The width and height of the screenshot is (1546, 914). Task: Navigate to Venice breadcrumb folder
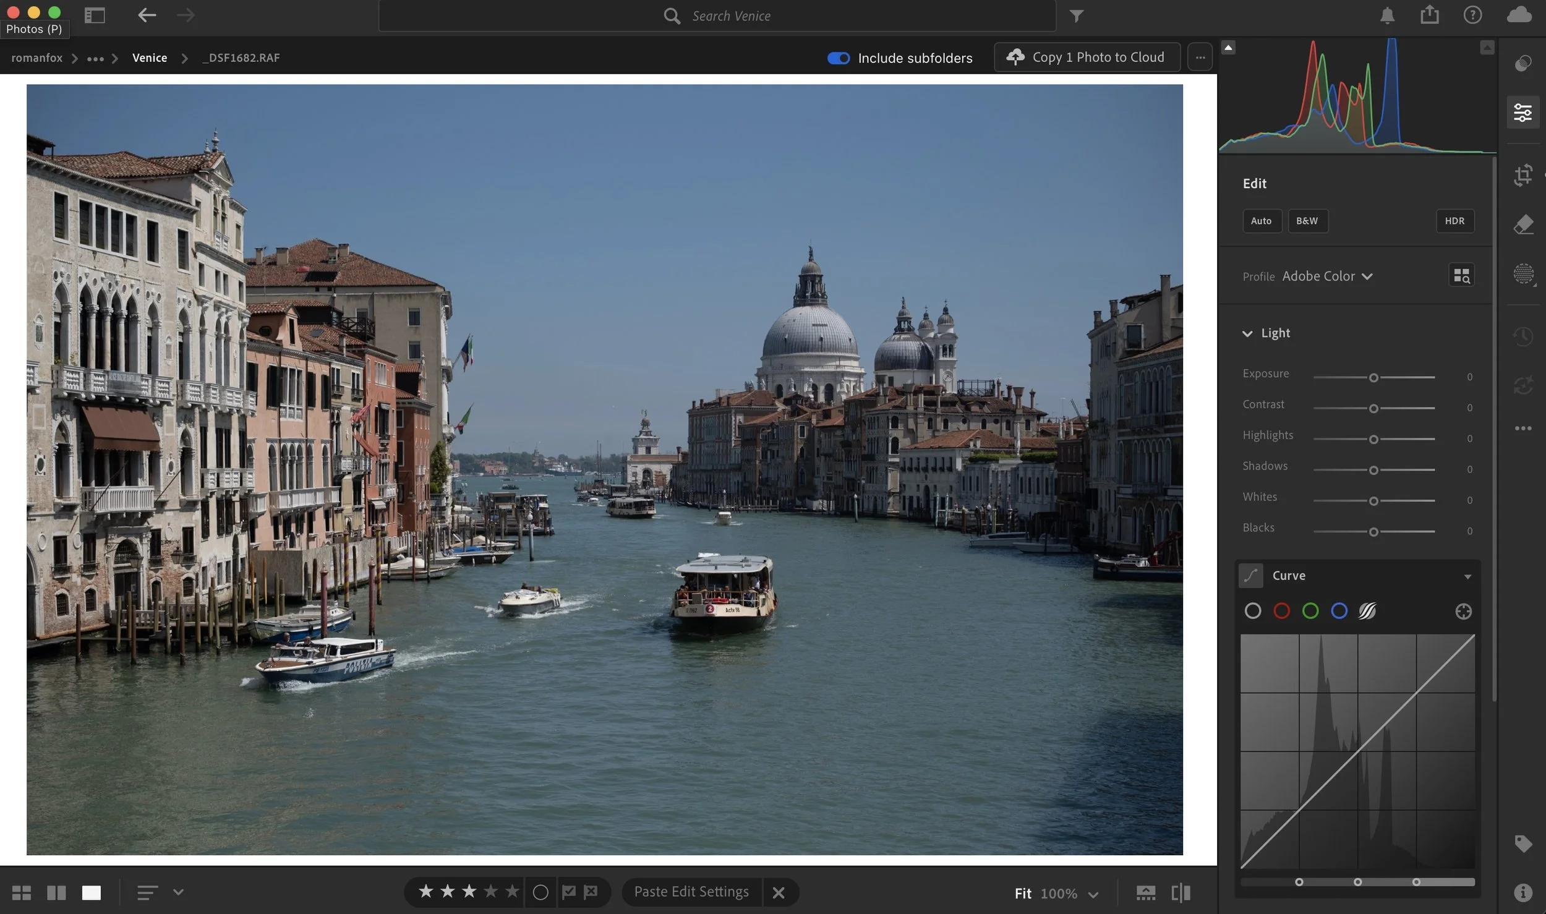pyautogui.click(x=150, y=58)
